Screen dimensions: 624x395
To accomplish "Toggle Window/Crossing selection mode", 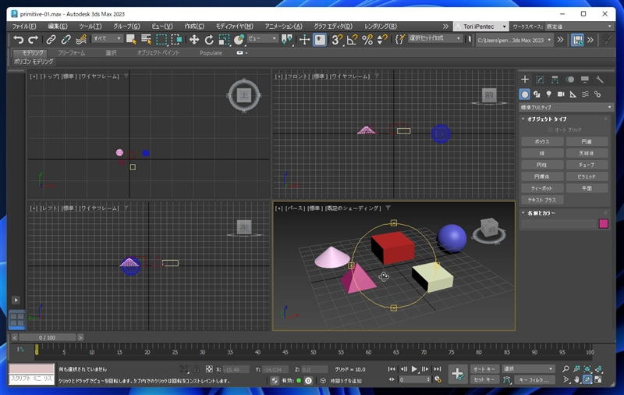I will coord(176,39).
